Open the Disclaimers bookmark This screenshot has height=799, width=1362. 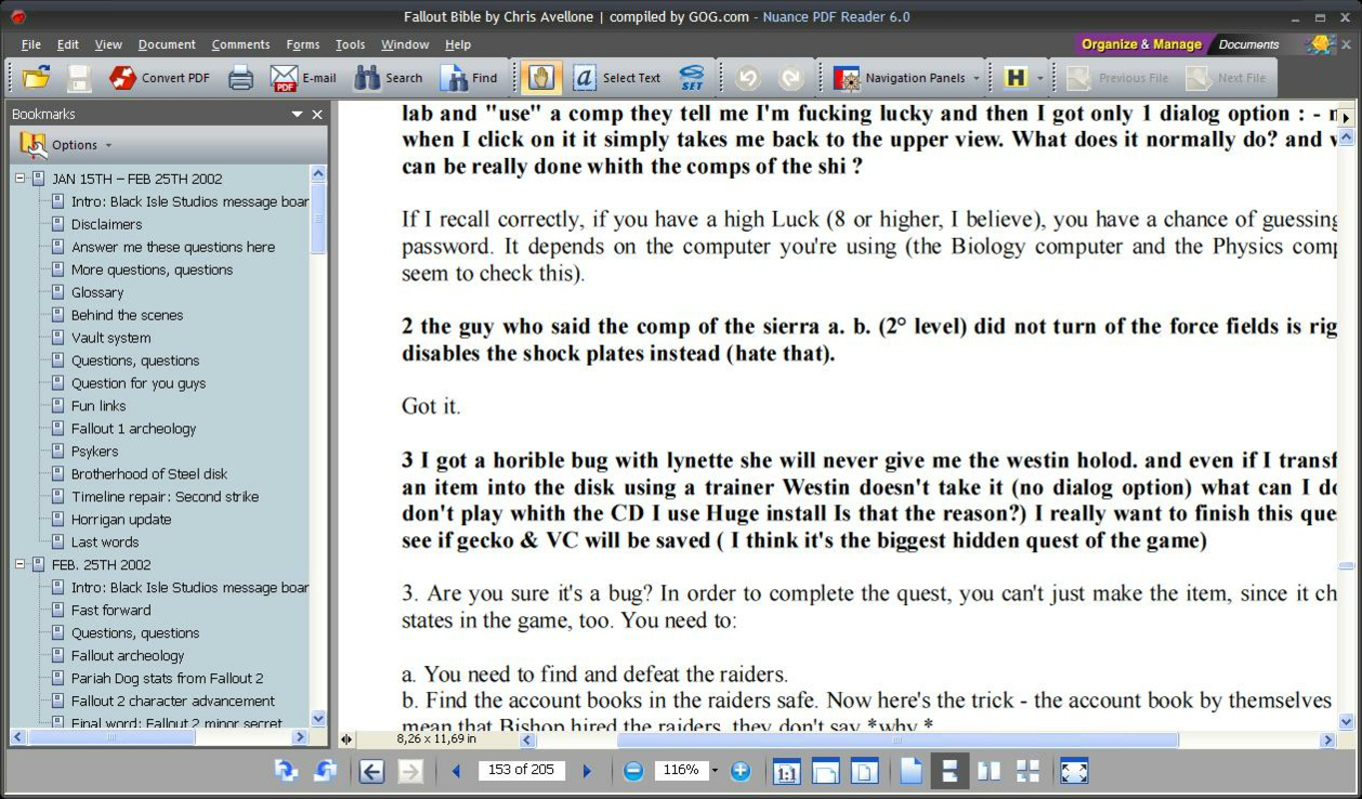coord(107,224)
